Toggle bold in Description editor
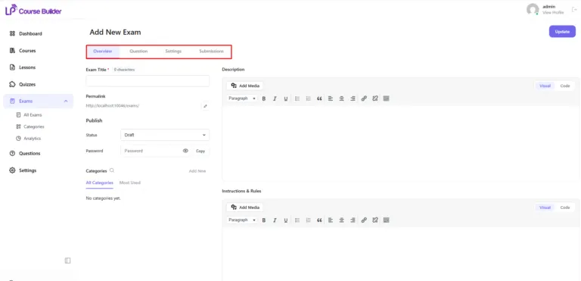The height and width of the screenshot is (281, 581). (x=264, y=98)
